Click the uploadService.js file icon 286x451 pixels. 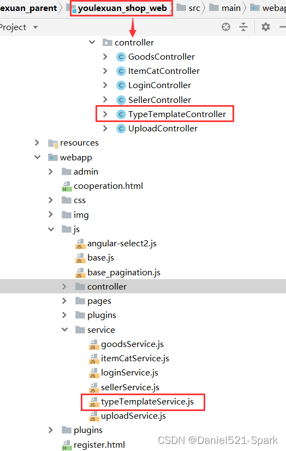[94, 416]
